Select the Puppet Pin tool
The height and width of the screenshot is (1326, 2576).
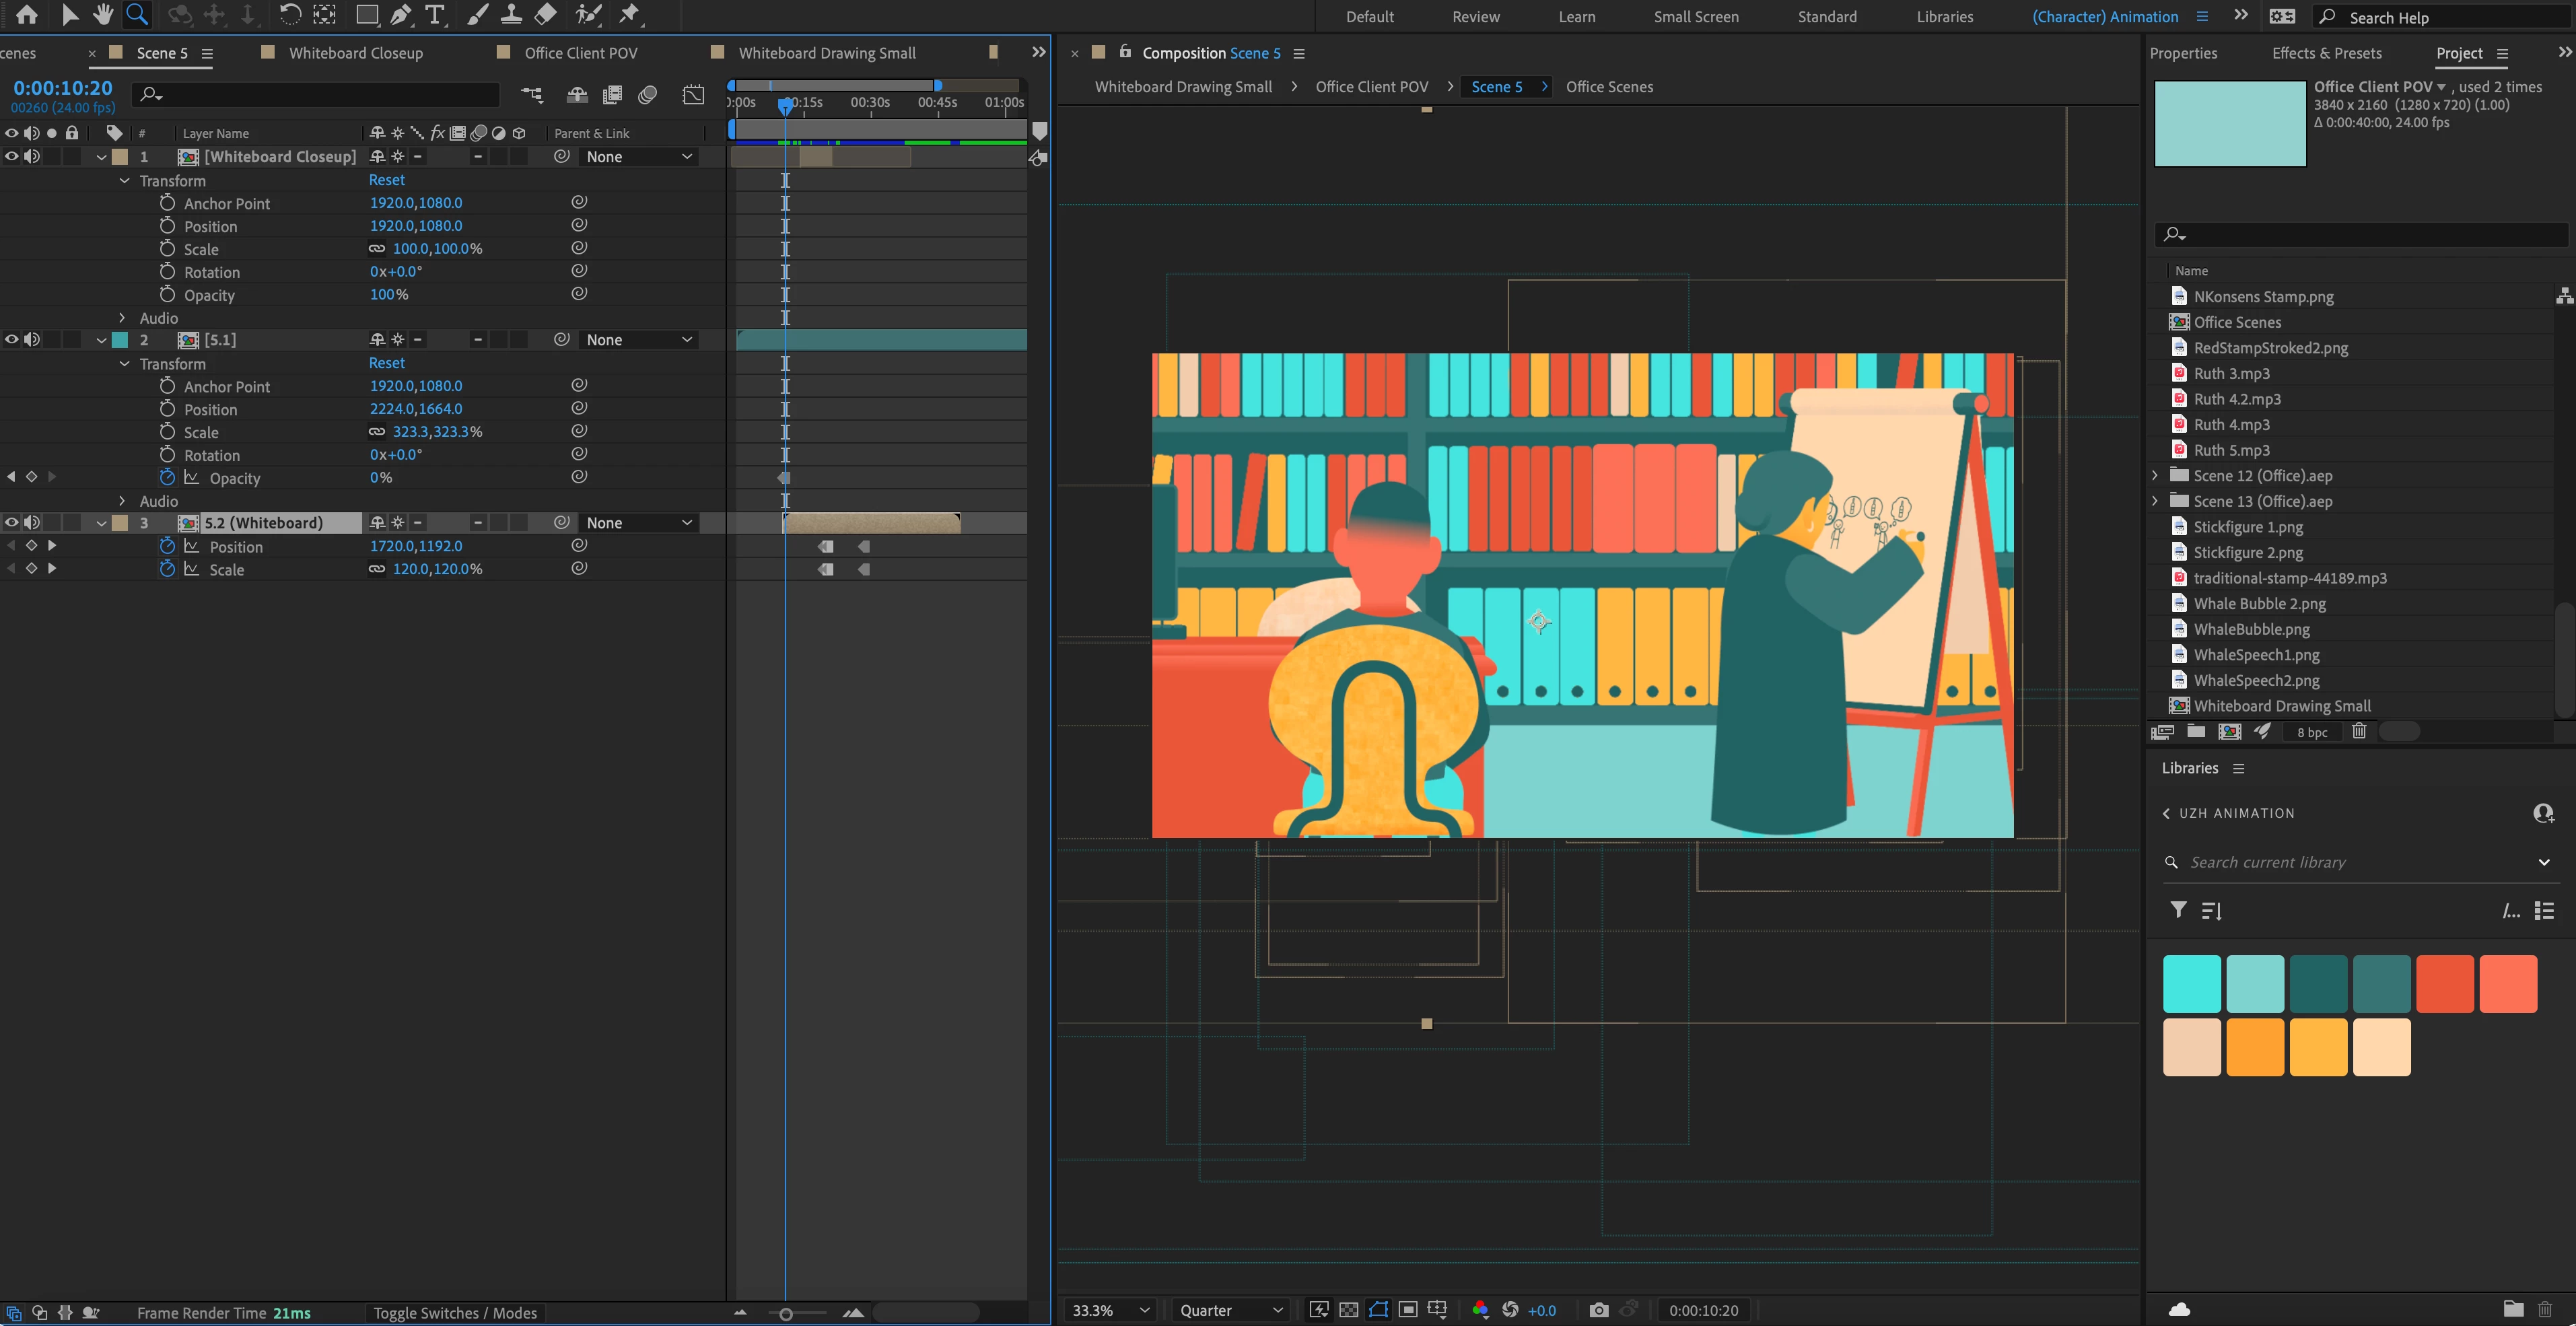630,14
